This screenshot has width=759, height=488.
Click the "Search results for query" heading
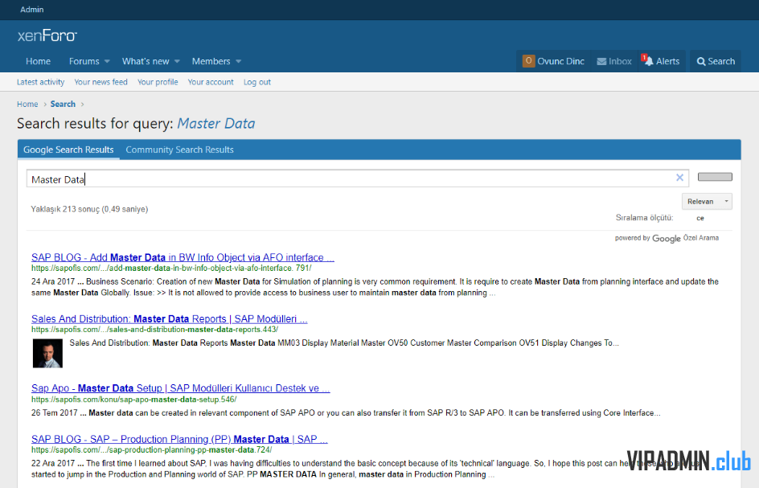pos(136,124)
